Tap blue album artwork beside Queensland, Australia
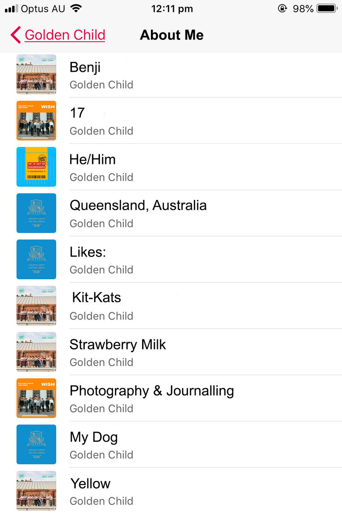The height and width of the screenshot is (513, 342). pyautogui.click(x=36, y=213)
